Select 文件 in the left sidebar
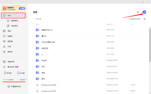Viewport: 151px width, 94px height. [13, 16]
